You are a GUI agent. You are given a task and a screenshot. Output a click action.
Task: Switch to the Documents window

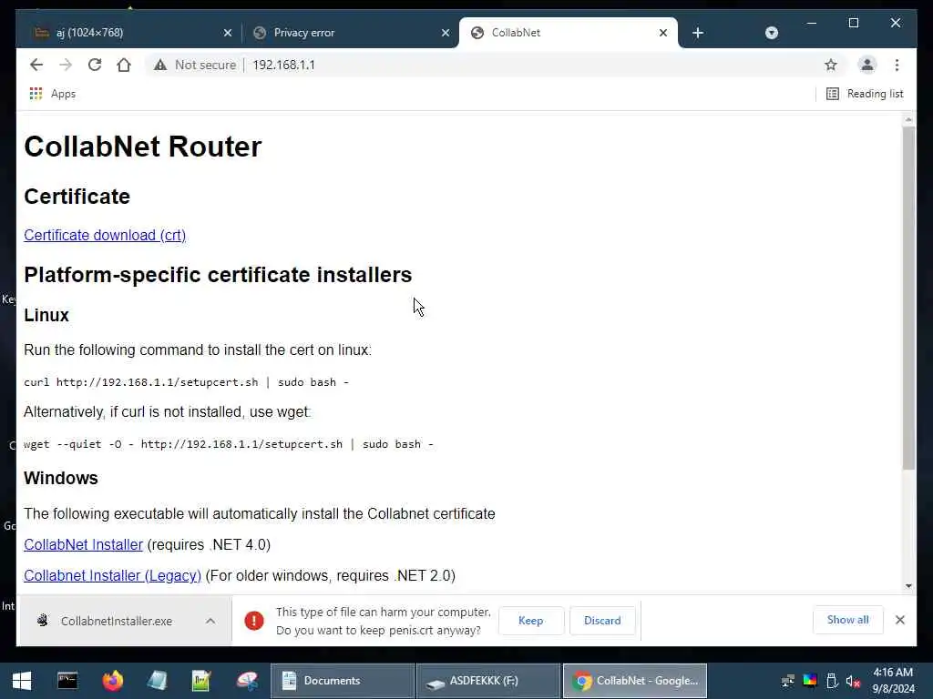pyautogui.click(x=343, y=681)
